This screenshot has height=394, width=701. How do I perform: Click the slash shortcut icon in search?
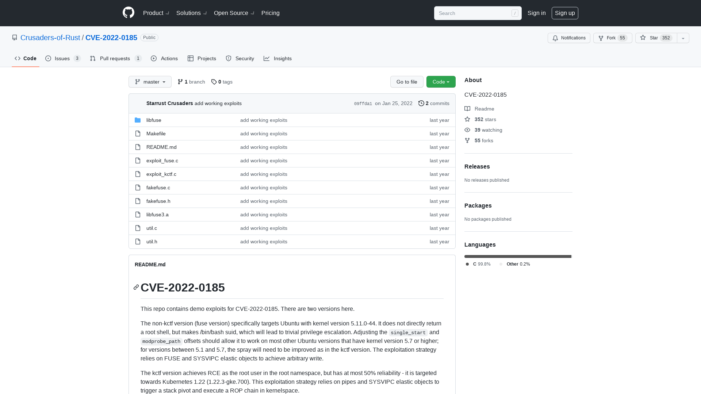pos(515,13)
